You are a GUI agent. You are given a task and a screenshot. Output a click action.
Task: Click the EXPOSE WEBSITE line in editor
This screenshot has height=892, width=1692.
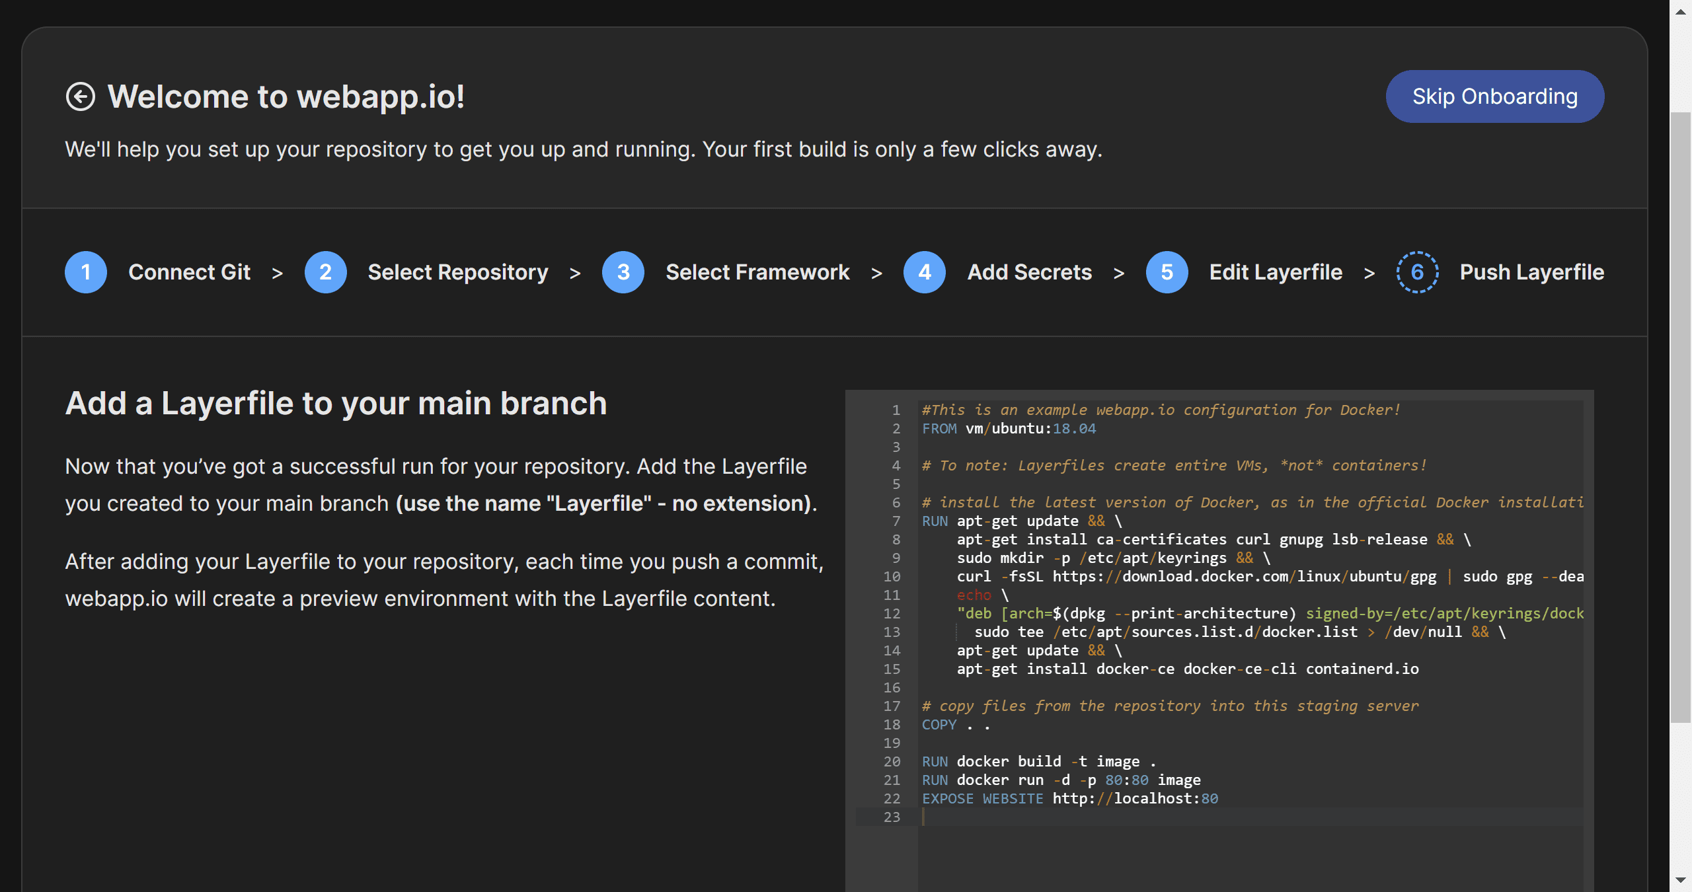click(x=1069, y=799)
